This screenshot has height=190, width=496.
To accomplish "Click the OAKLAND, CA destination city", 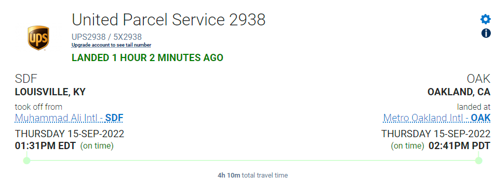I will click(459, 92).
